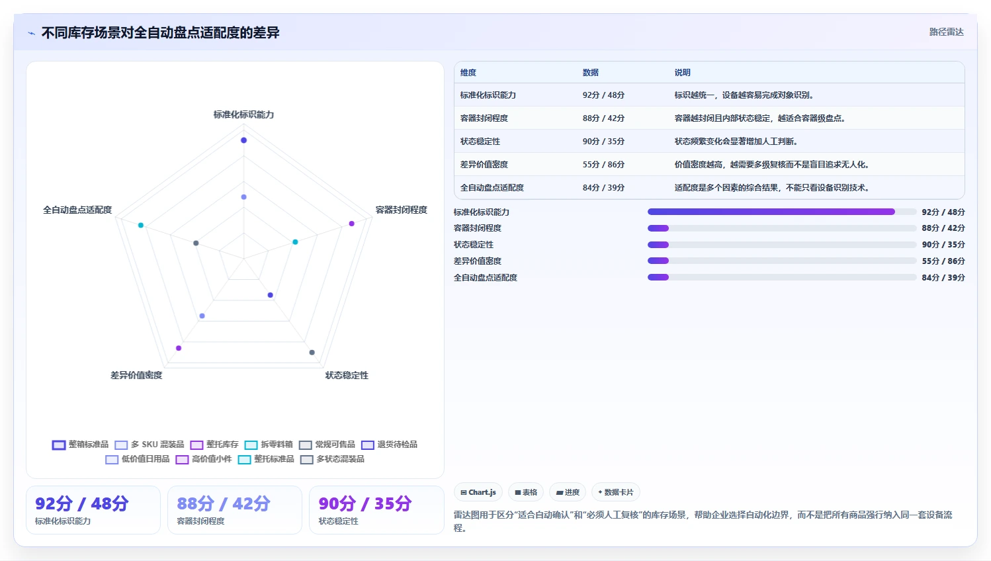Toggle the 拆零料箱 legend entry
This screenshot has height=561, width=991.
pos(269,445)
